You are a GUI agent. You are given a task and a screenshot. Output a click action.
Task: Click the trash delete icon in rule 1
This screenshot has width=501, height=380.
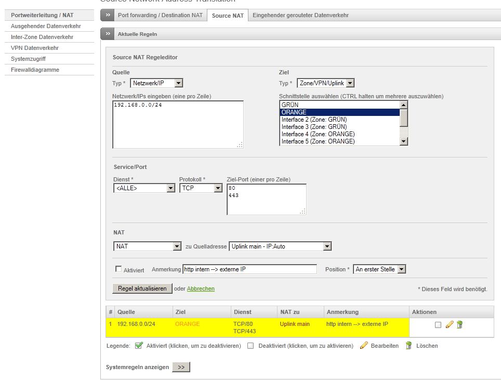[459, 324]
